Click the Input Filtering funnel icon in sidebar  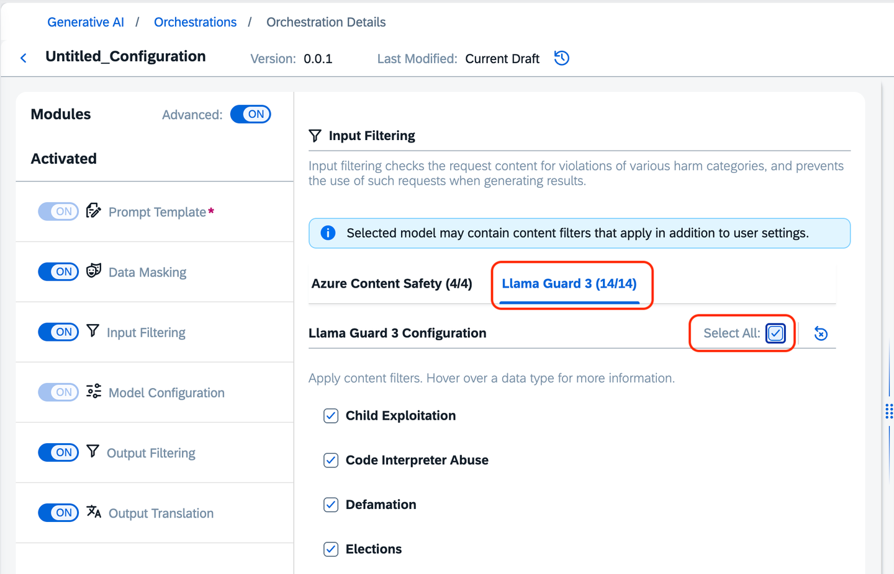pos(93,331)
